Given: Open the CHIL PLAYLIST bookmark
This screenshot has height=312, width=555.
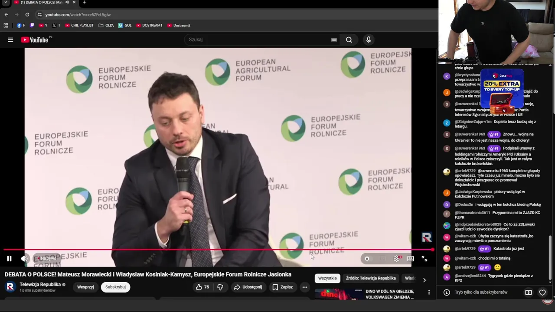Looking at the screenshot, I should pos(79,26).
